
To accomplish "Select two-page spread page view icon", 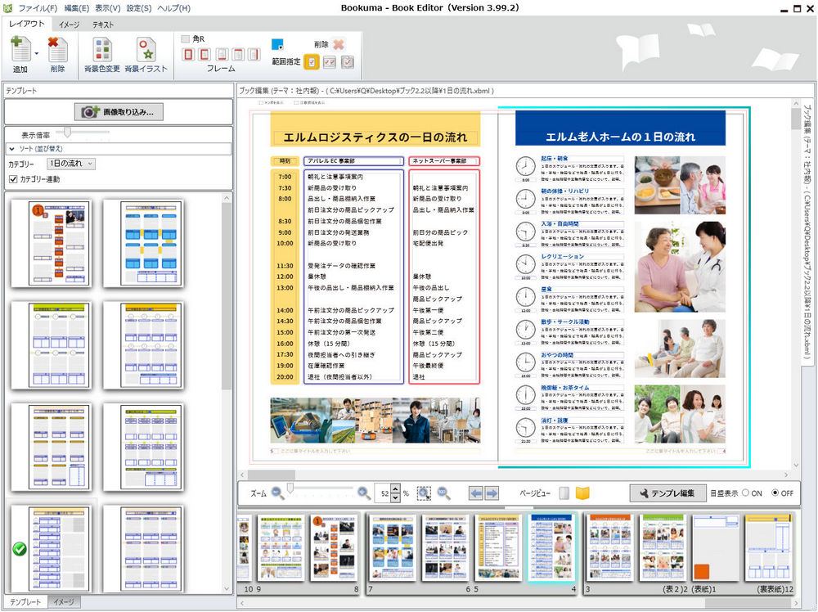I will click(x=582, y=493).
